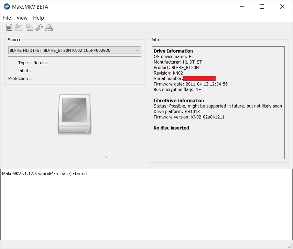Click the 'Protection :' field label
The width and height of the screenshot is (293, 249).
tap(20, 79)
